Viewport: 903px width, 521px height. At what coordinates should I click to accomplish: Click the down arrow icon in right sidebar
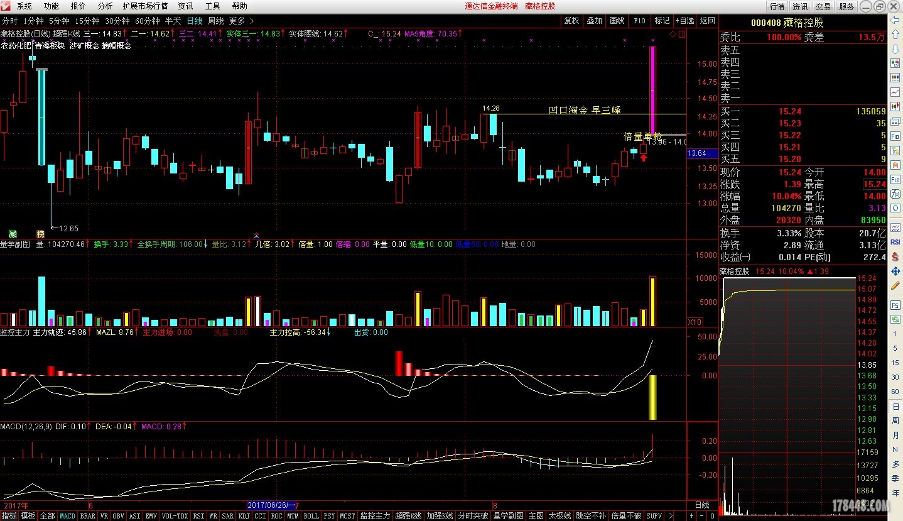click(x=895, y=48)
